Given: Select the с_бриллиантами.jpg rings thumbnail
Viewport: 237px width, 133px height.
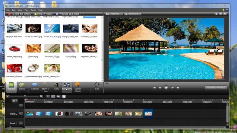Looking at the screenshot, I should click(33, 68).
